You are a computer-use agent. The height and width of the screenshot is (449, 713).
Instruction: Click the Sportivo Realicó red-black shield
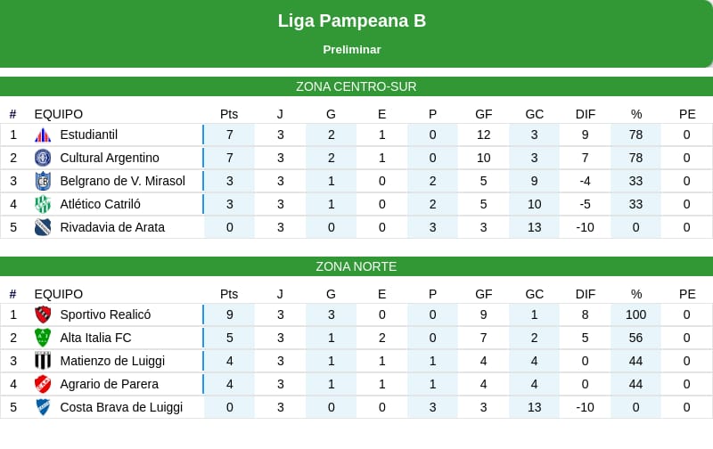[43, 315]
